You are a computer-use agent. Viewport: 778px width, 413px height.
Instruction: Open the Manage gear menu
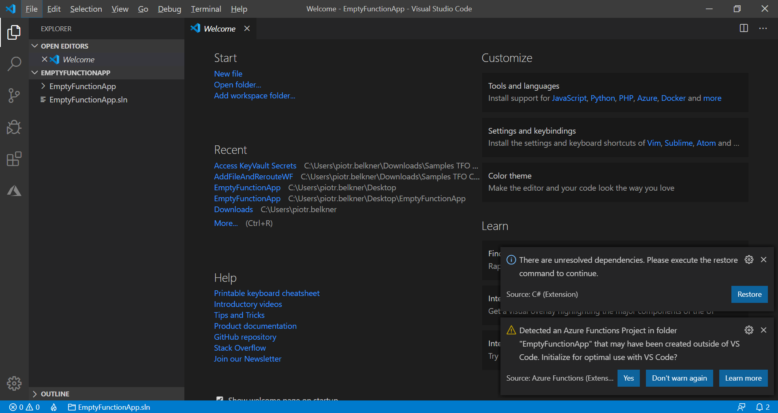click(15, 383)
